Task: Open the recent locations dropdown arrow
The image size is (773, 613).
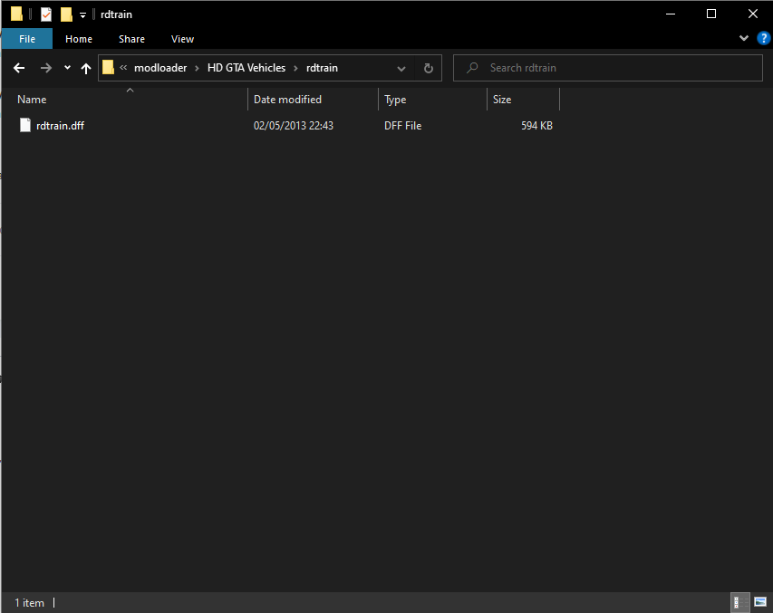Action: point(68,68)
